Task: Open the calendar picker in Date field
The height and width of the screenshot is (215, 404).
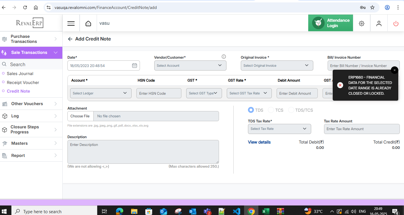Action: [x=135, y=66]
